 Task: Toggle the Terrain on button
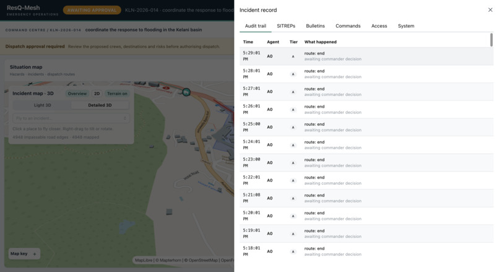[117, 94]
